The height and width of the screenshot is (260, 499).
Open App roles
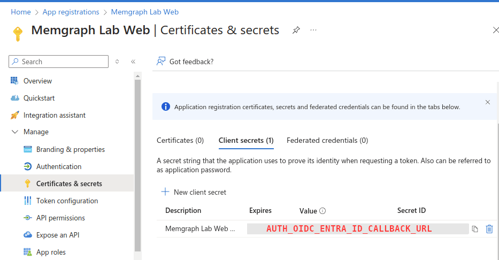pyautogui.click(x=51, y=253)
